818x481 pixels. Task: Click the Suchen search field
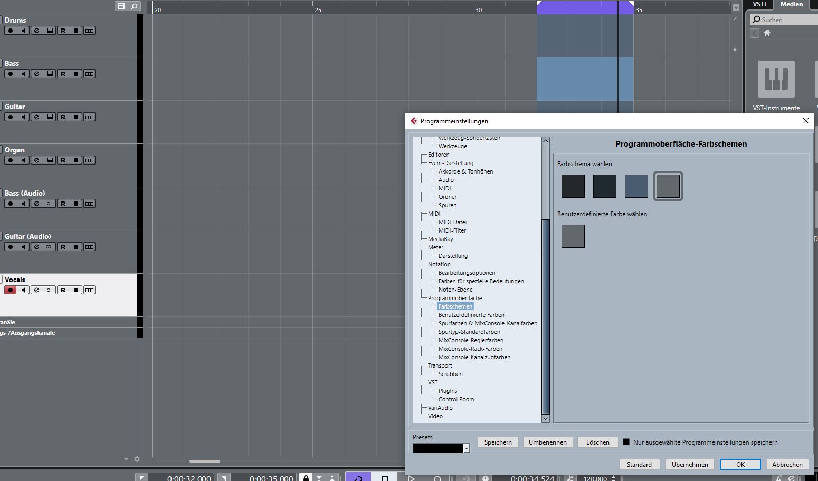[x=784, y=20]
